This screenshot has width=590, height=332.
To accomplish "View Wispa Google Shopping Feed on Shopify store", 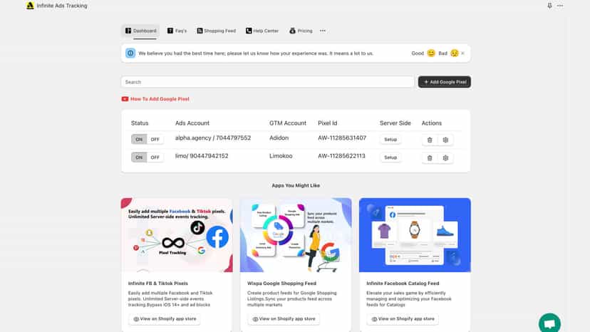I will point(284,319).
